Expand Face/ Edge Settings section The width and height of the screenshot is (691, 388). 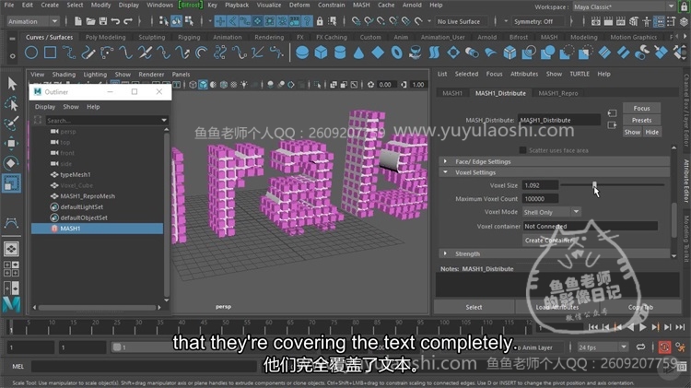(446, 161)
